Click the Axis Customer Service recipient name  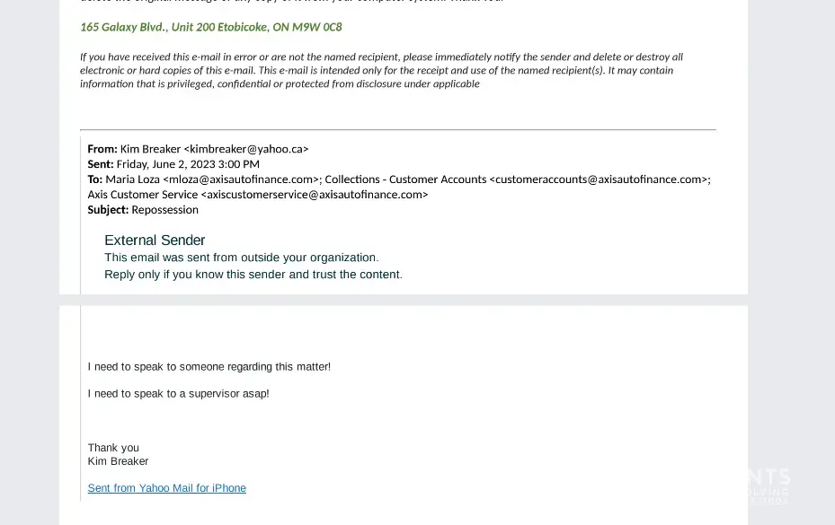tap(142, 195)
